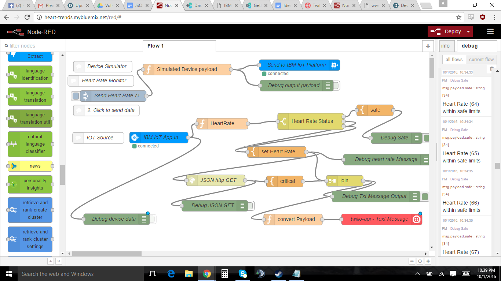The height and width of the screenshot is (281, 501).
Task: Select the join node
Action: [x=345, y=180]
